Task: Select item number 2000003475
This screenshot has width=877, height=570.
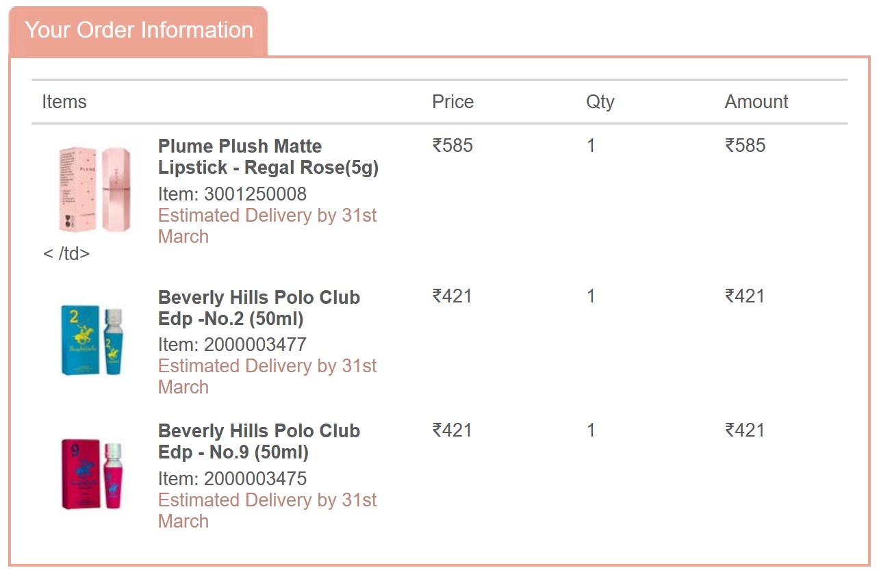Action: click(x=232, y=479)
